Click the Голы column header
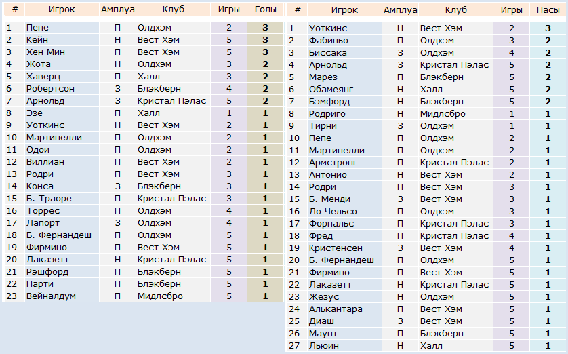Image resolution: width=568 pixels, height=354 pixels. point(265,9)
